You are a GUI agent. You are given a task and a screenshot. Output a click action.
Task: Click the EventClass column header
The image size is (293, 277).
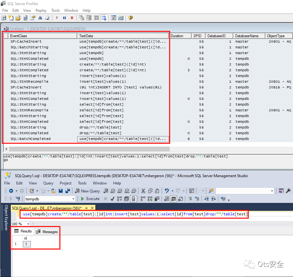43,36
